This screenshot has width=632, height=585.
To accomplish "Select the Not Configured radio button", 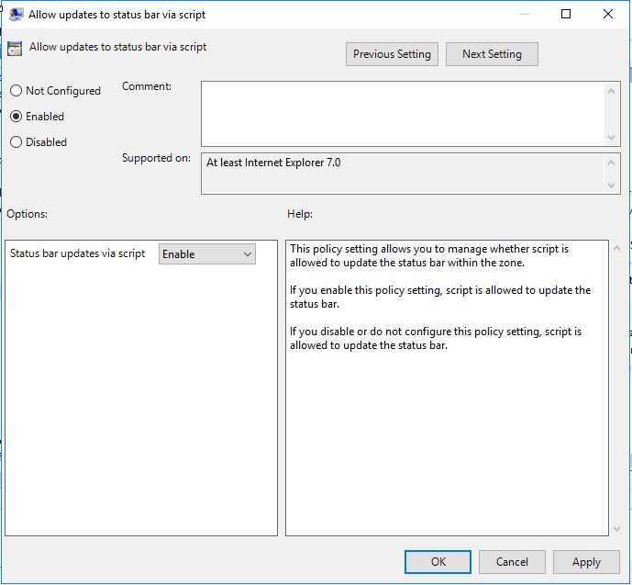I will [16, 91].
